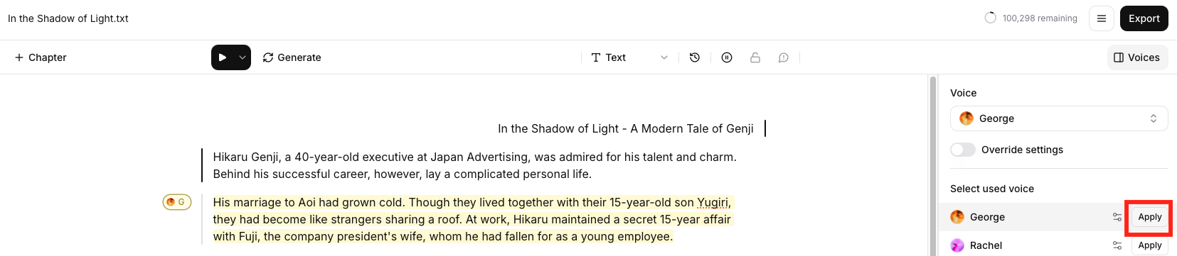Open Rachel voice settings sliders icon
The height and width of the screenshot is (256, 1177).
(1117, 245)
